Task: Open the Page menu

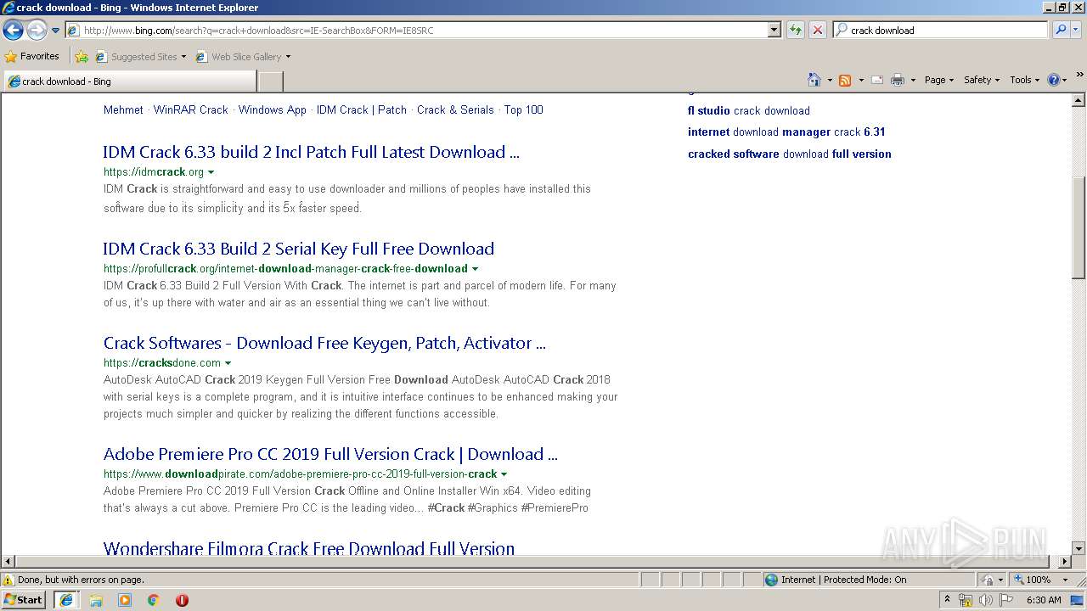Action: pos(938,80)
